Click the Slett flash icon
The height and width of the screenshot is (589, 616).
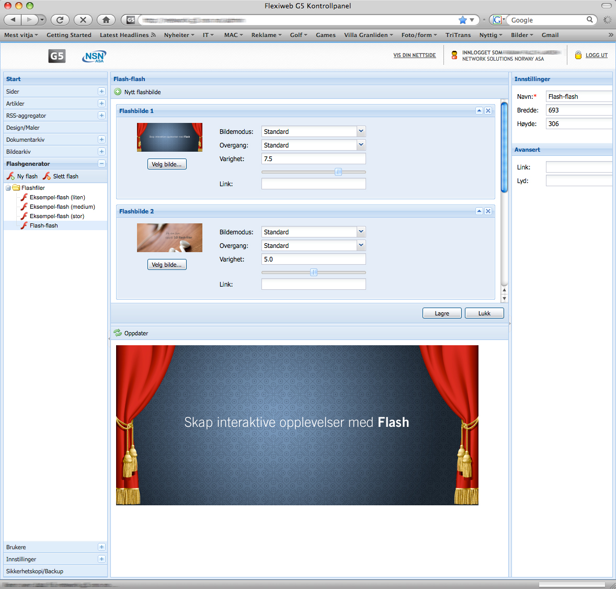tap(47, 176)
